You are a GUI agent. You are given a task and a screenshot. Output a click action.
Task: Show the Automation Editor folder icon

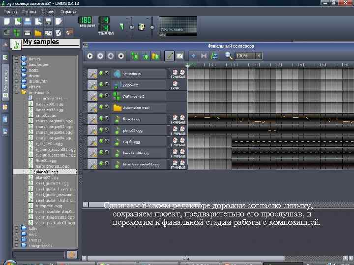38,33
